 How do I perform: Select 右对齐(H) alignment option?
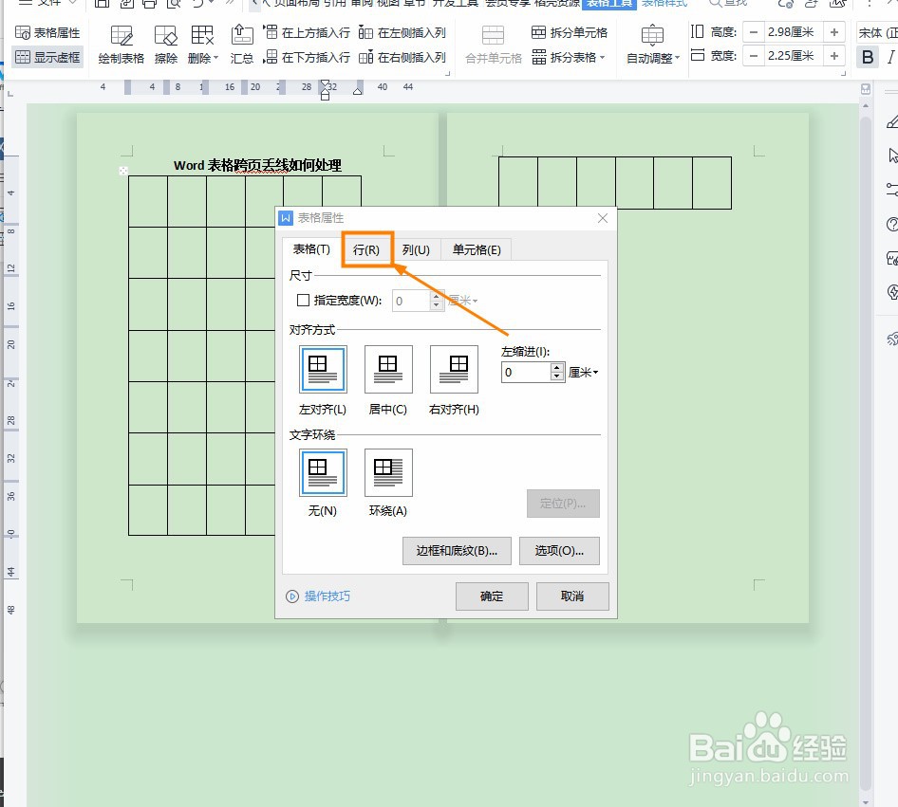(x=454, y=370)
